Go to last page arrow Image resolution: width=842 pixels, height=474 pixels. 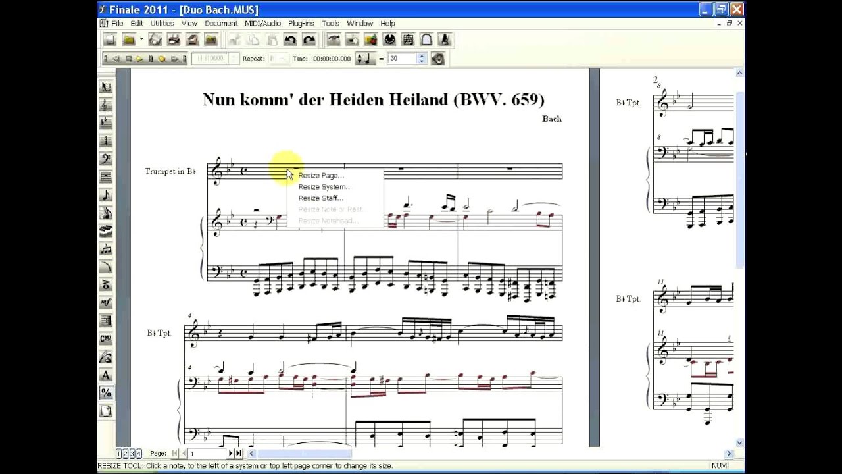238,454
